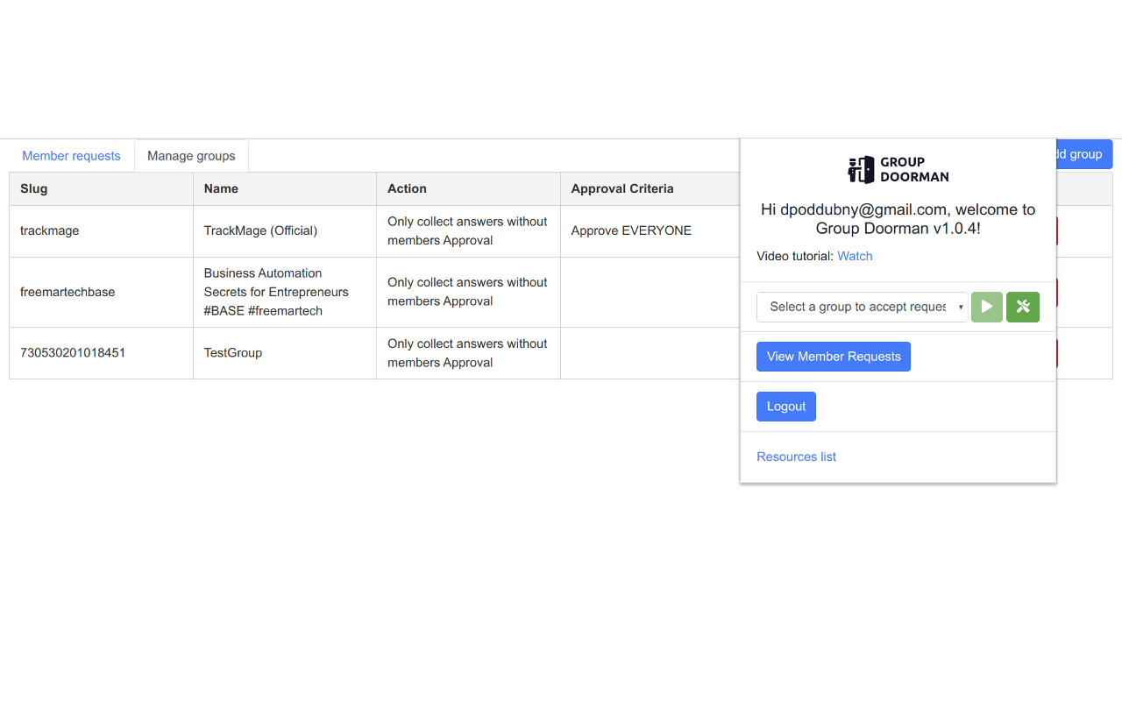Viewport: 1122px width, 701px height.
Task: Click the TestGroup name cell
Action: coord(285,353)
